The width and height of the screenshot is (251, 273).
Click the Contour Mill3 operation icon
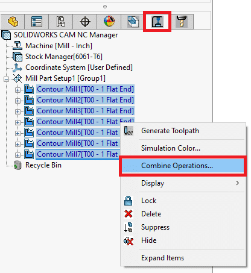click(29, 111)
